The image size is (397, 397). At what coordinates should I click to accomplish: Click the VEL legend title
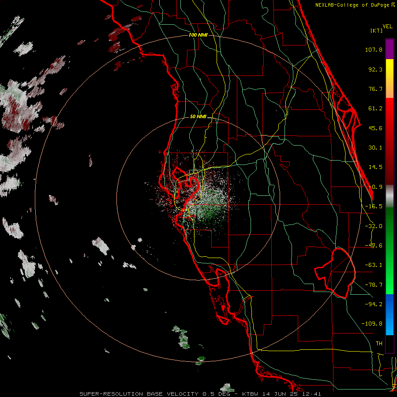(388, 26)
